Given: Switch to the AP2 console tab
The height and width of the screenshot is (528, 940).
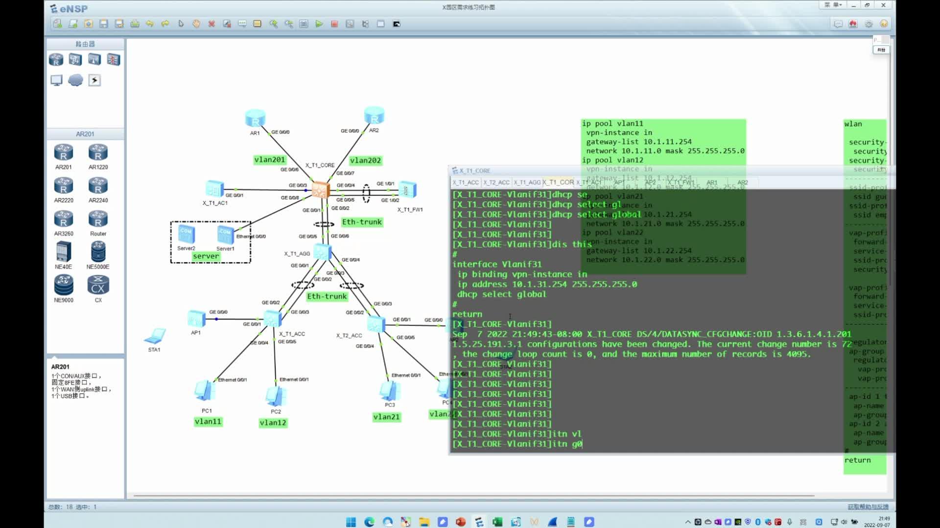Looking at the screenshot, I should (x=650, y=182).
